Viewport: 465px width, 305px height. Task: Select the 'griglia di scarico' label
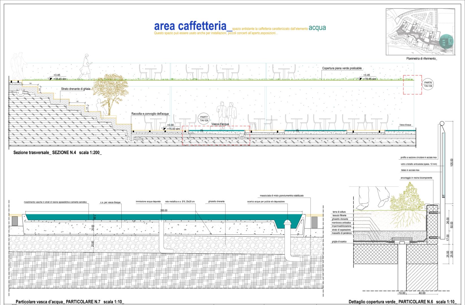pyautogui.click(x=339, y=242)
